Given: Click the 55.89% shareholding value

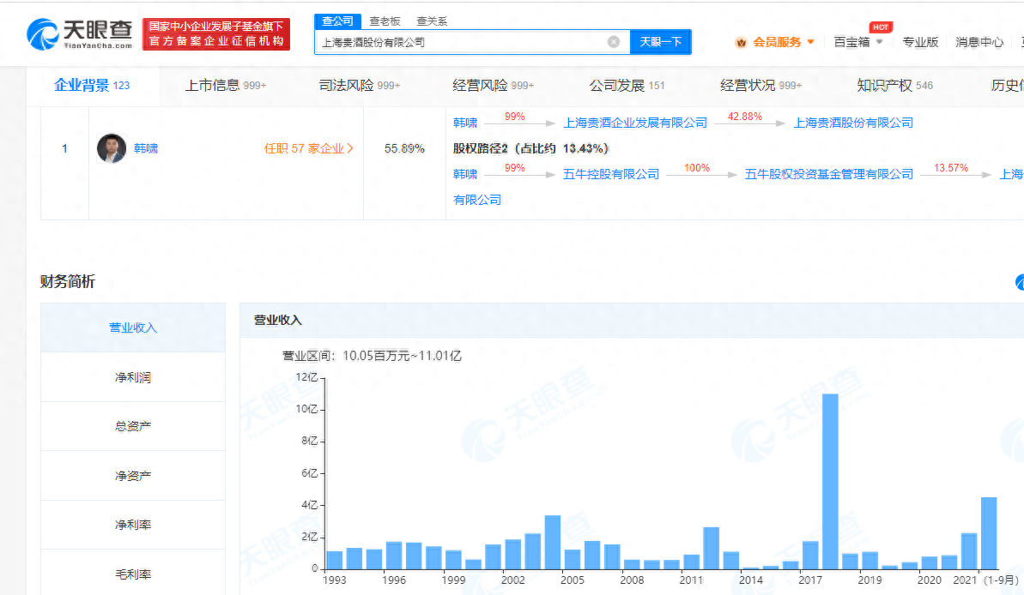Looking at the screenshot, I should tap(404, 149).
